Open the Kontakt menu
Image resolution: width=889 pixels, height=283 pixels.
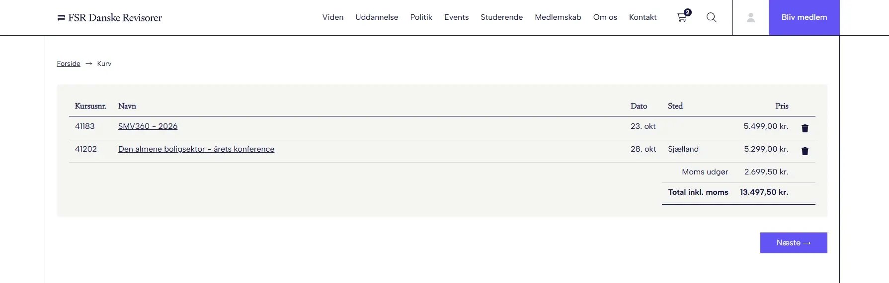643,17
